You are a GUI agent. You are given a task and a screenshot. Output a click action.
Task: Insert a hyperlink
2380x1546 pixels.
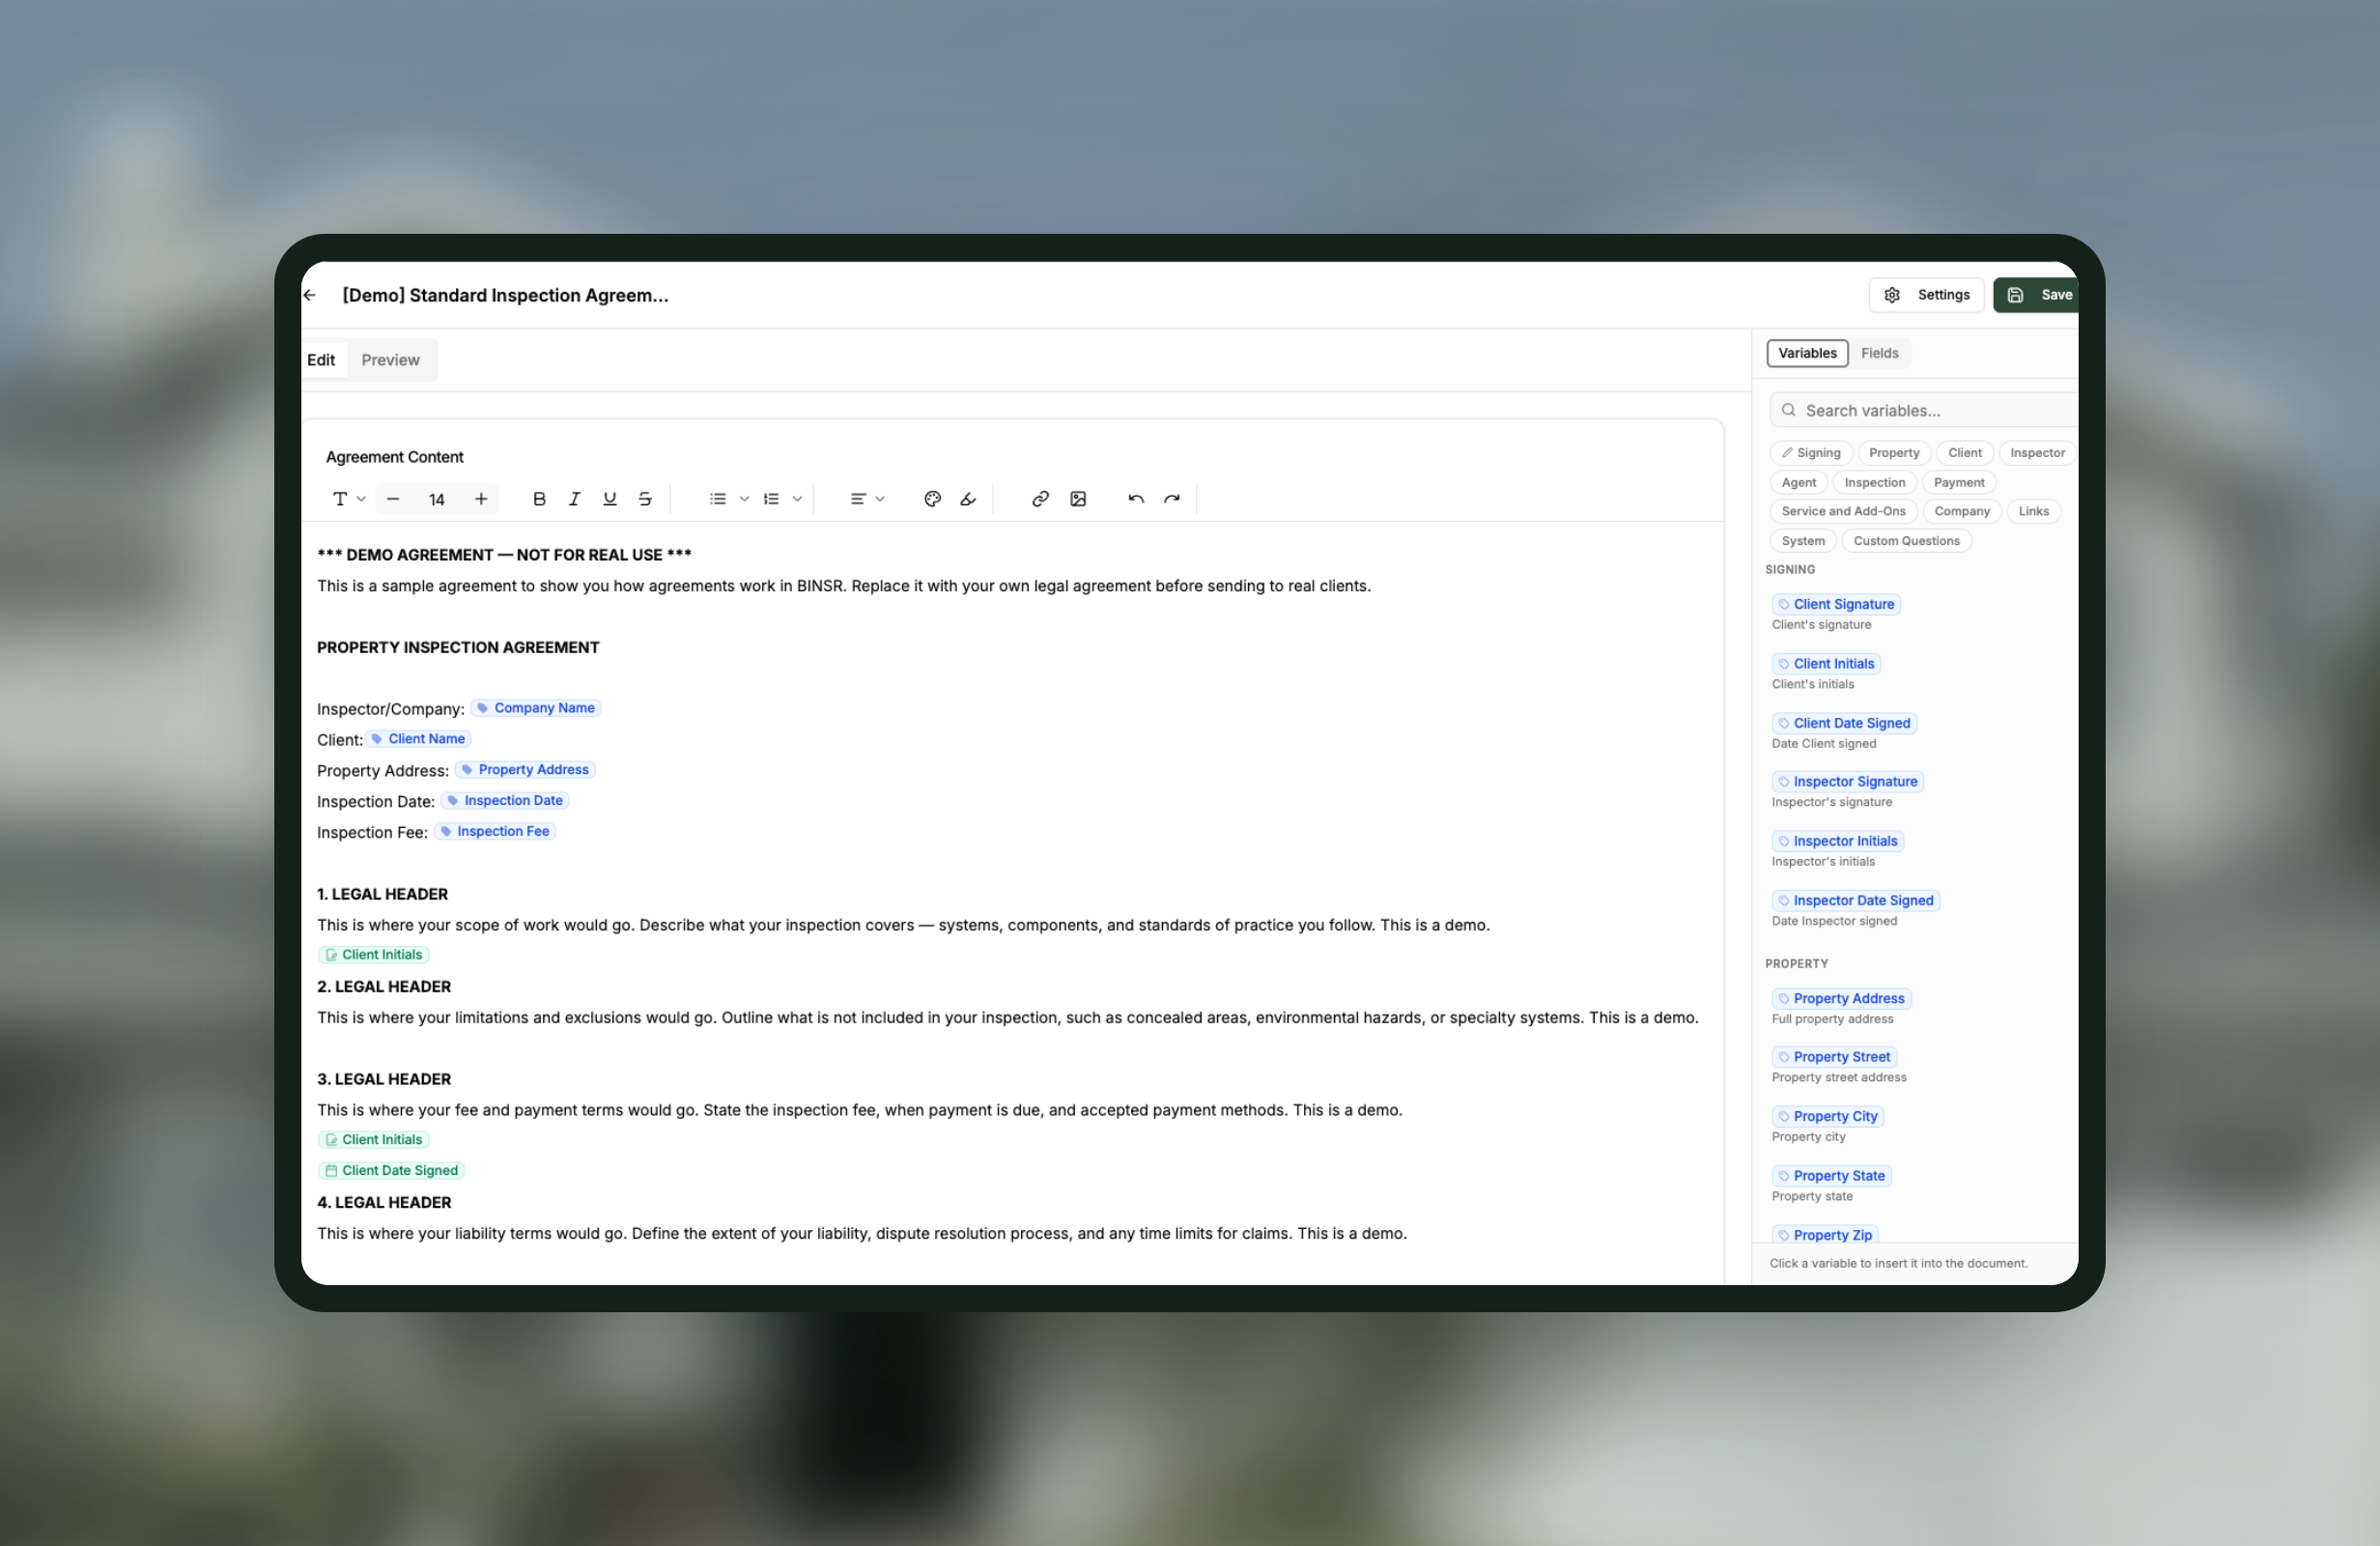click(x=1040, y=499)
